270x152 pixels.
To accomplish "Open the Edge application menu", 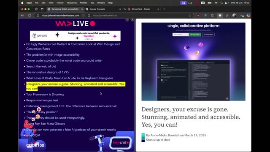I will coord(29,3).
